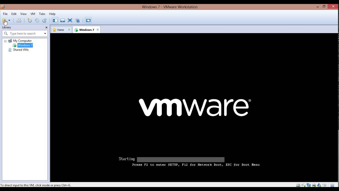Click the Unity mode toolbar icon
The height and width of the screenshot is (191, 339).
click(78, 20)
